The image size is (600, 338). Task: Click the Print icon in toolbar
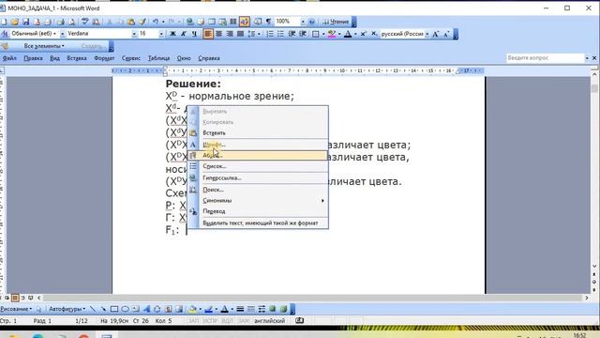pos(60,22)
